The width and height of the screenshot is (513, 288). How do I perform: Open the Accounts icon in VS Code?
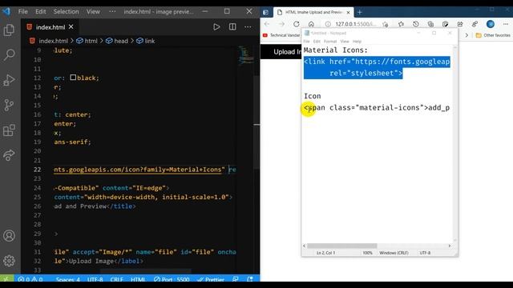coord(9,235)
